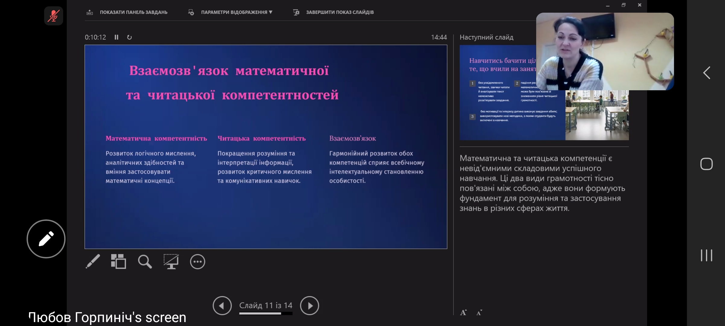Click the Наступний слайд label

coord(486,37)
